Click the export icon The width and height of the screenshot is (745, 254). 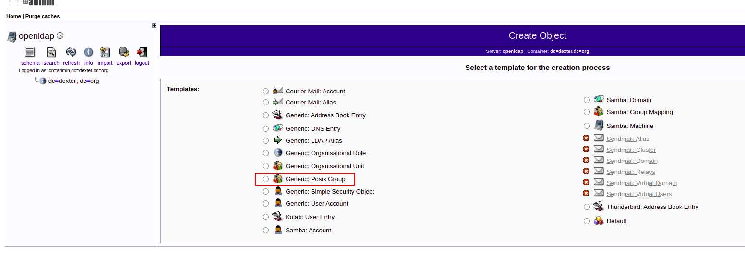pyautogui.click(x=124, y=52)
